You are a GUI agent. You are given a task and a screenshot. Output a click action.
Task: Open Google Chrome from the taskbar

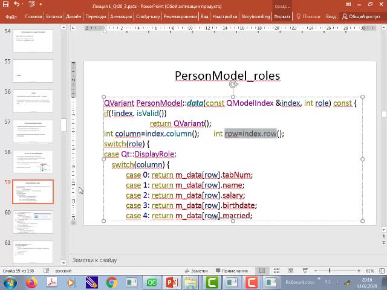(x=111, y=283)
